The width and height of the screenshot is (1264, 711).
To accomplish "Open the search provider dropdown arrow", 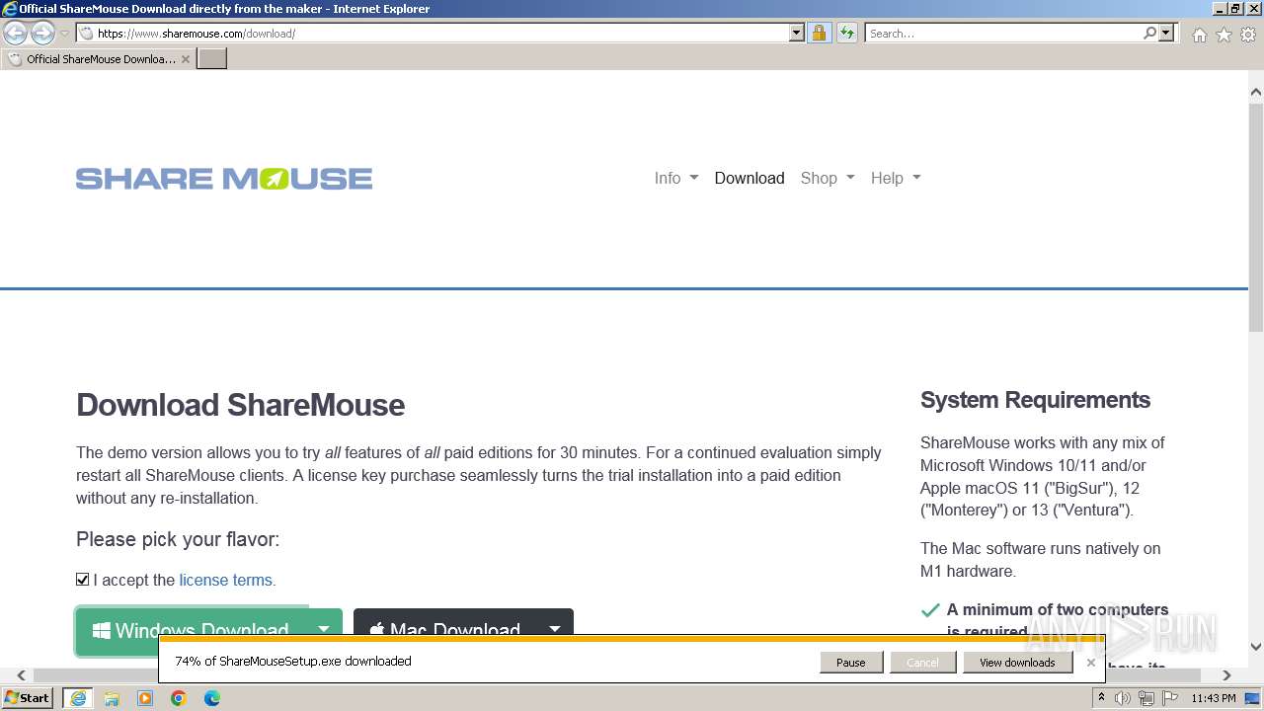I will click(1166, 33).
